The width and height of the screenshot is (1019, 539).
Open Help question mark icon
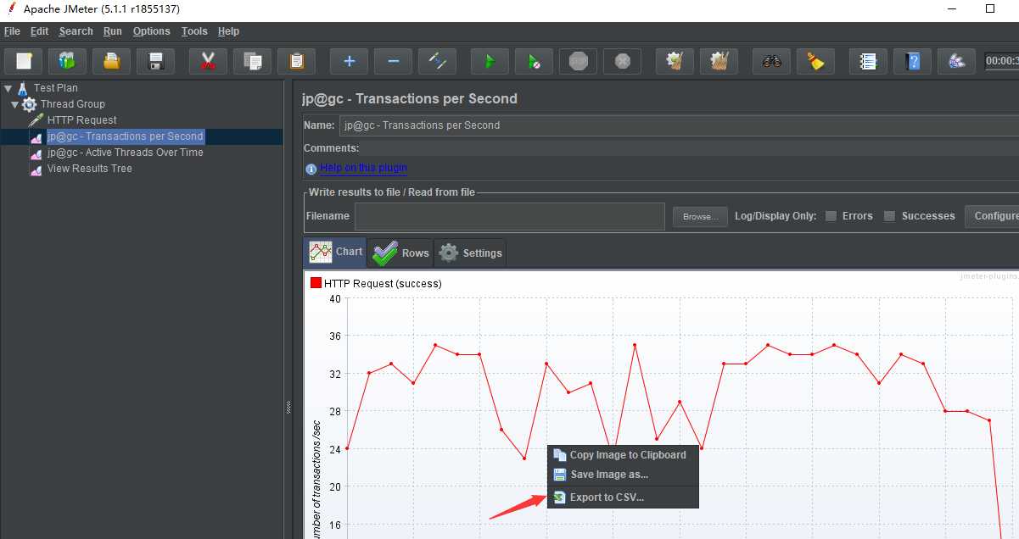[x=912, y=61]
